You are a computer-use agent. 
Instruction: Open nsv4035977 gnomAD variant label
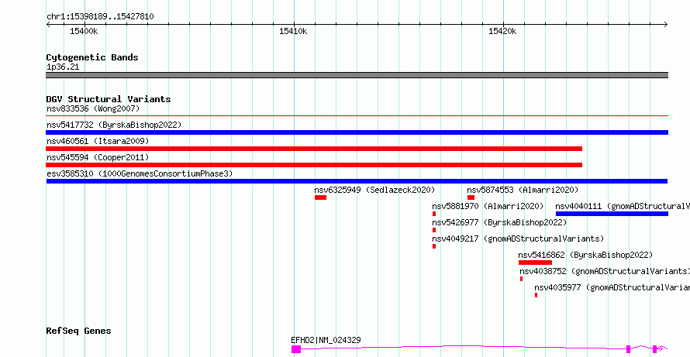click(612, 287)
